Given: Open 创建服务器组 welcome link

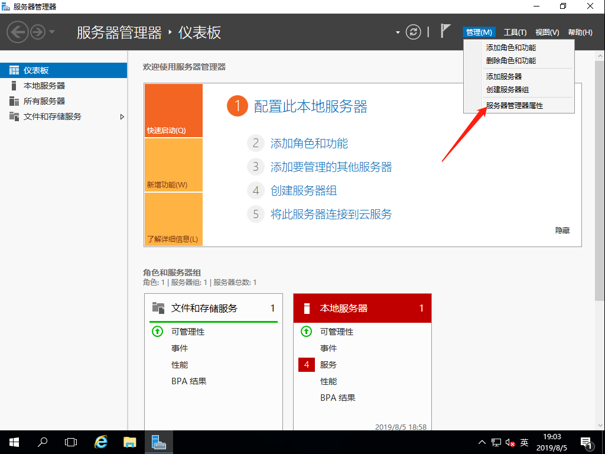Looking at the screenshot, I should 304,191.
